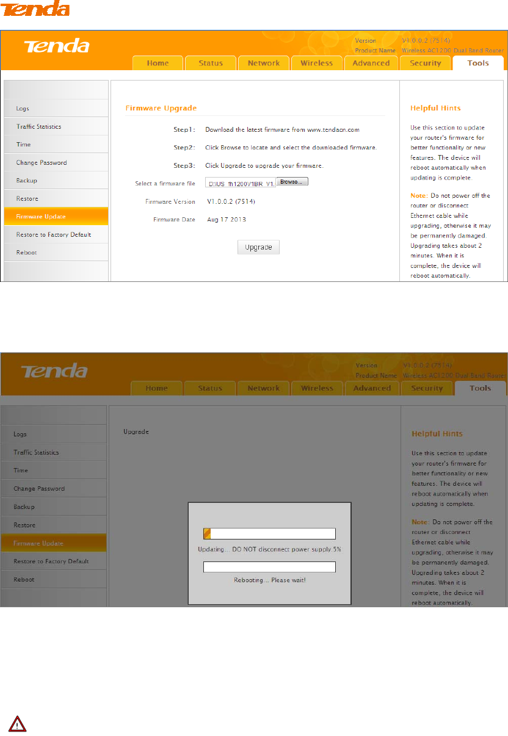Open Change Password in the upper screenshot sidebar
This screenshot has width=508, height=736.
[x=56, y=162]
